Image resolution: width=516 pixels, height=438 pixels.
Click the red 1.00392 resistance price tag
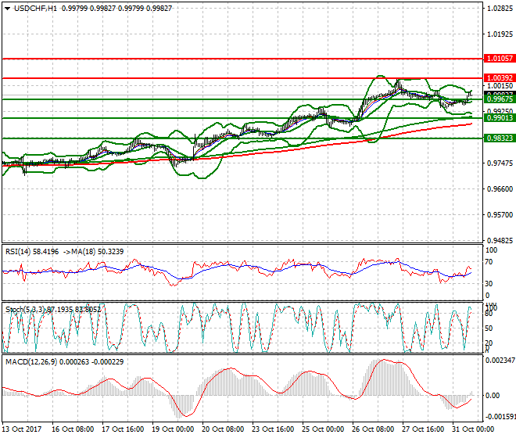click(499, 78)
